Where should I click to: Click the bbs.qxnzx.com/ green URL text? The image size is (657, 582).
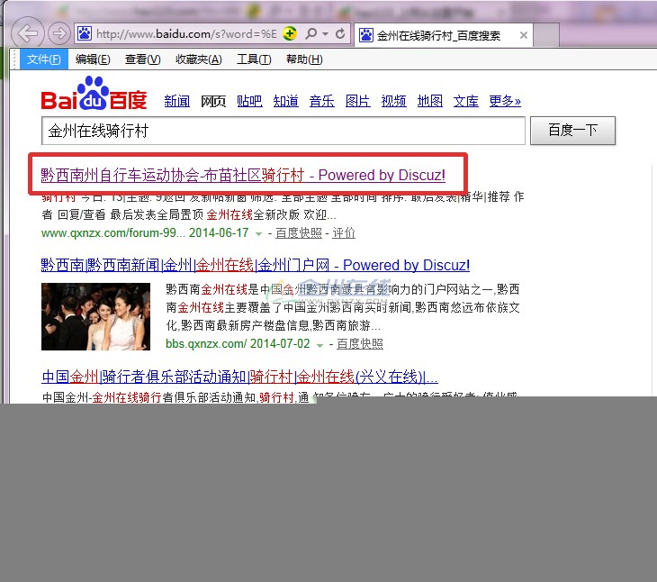coord(206,344)
